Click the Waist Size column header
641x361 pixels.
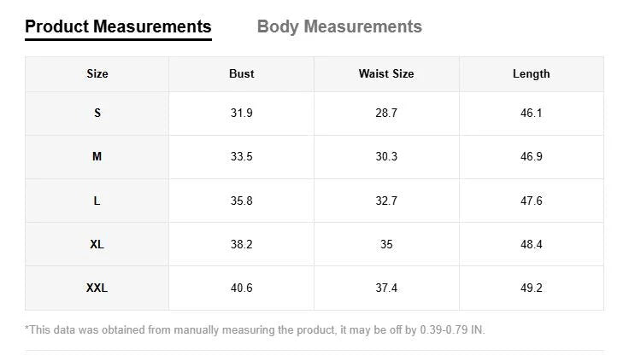point(386,74)
